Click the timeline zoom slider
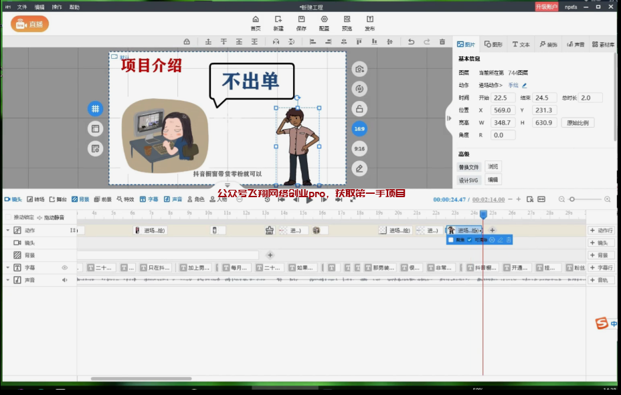 572,199
